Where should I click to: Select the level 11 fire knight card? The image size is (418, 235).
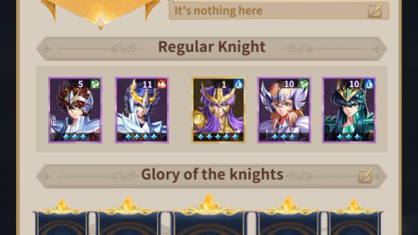[142, 110]
